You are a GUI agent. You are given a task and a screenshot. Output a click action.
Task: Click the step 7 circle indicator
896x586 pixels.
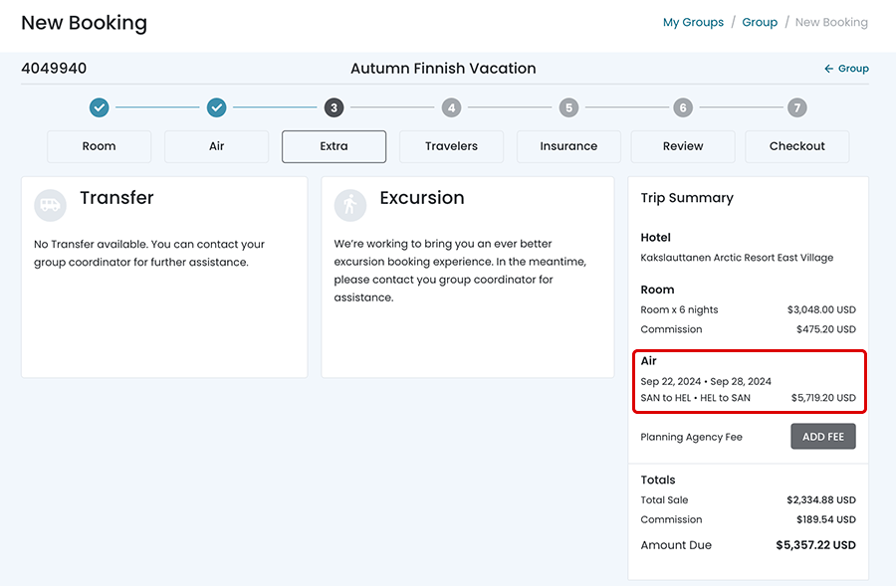(796, 107)
